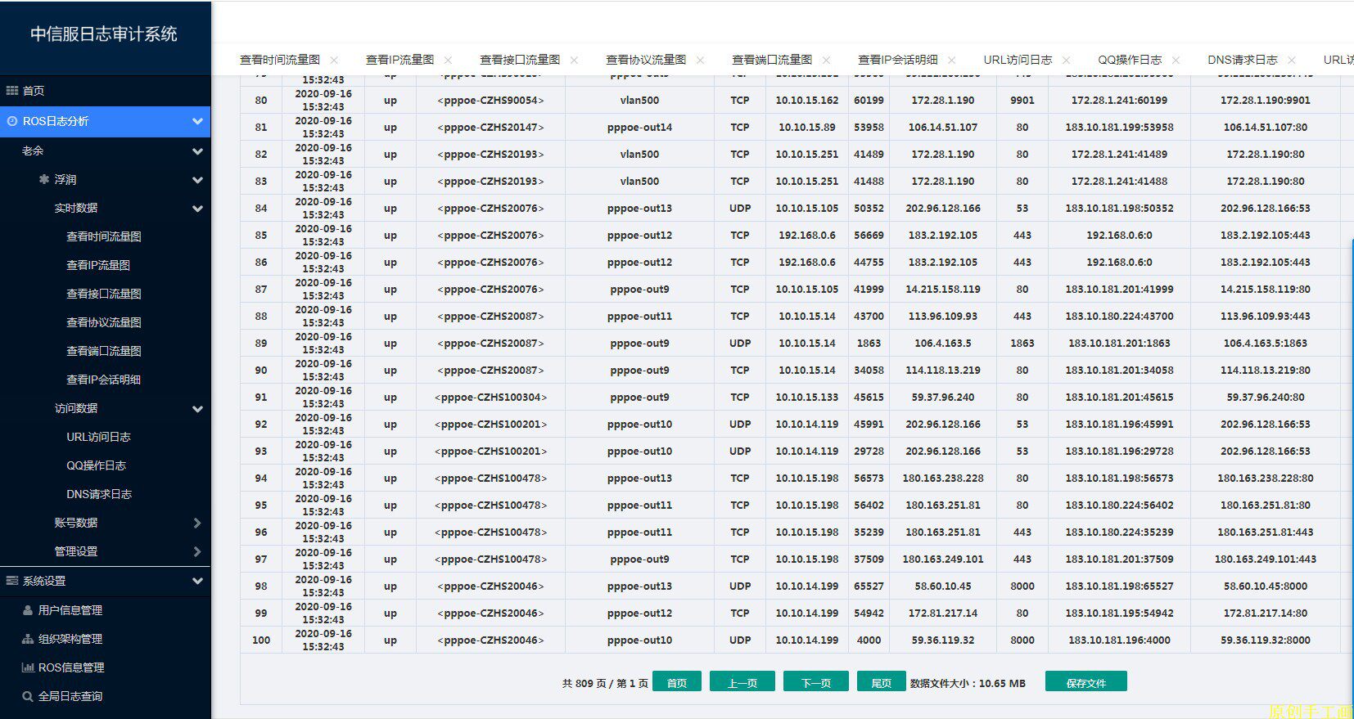The height and width of the screenshot is (719, 1354).
Task: Expand the 管理设置 section arrow
Action: (x=197, y=551)
